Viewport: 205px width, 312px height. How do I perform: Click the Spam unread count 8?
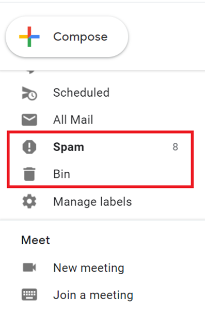175,147
